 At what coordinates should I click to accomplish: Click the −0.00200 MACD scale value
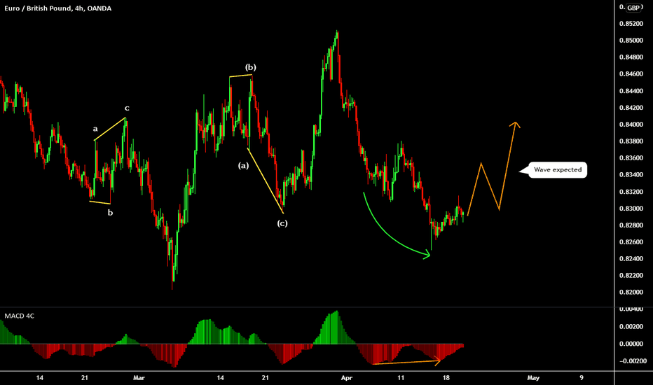coord(633,361)
